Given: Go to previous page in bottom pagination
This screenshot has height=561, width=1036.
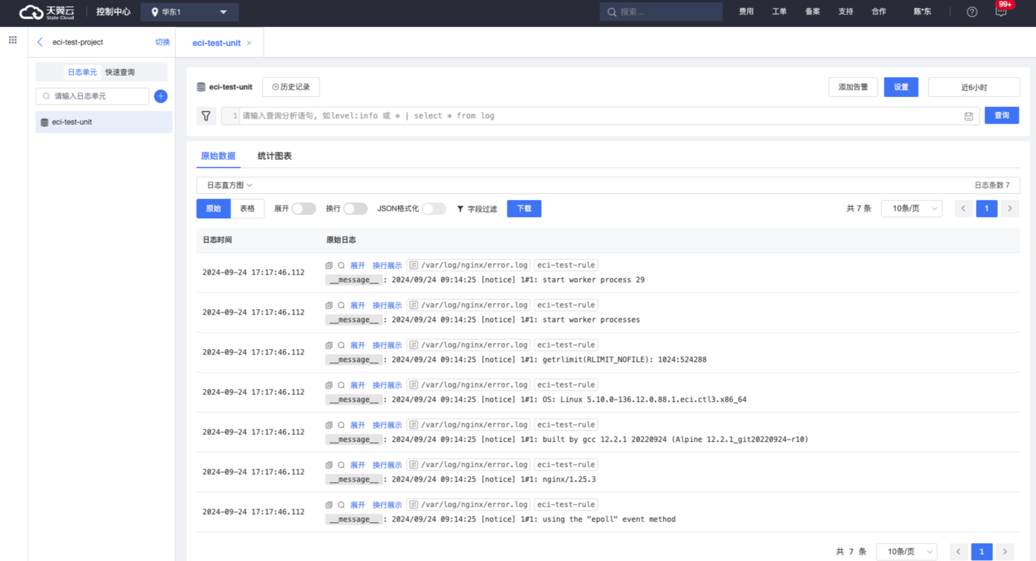Looking at the screenshot, I should (x=958, y=551).
